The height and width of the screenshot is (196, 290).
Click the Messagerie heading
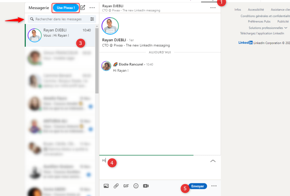[39, 8]
